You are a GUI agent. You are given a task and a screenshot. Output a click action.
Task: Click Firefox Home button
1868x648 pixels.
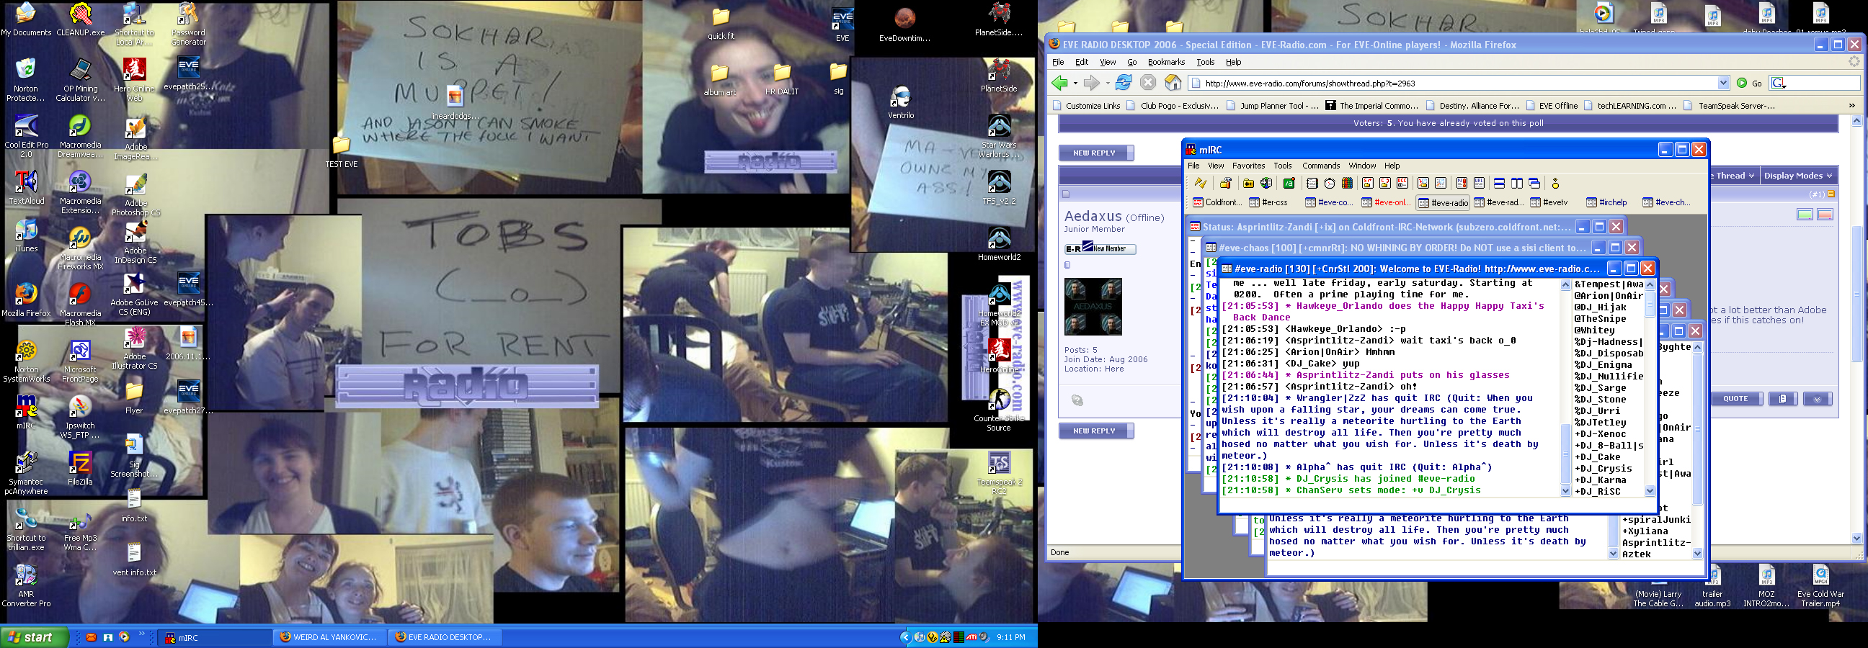coord(1173,83)
